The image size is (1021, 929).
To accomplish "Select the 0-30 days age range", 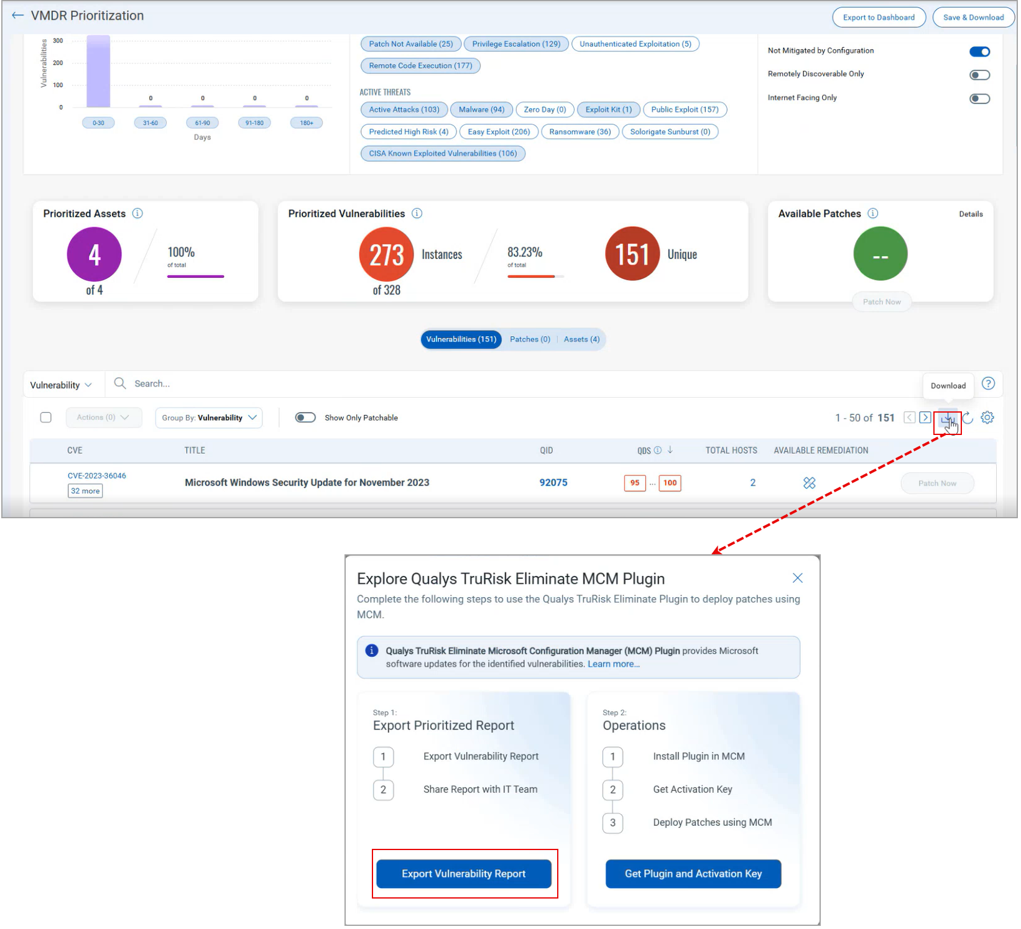I will (98, 123).
